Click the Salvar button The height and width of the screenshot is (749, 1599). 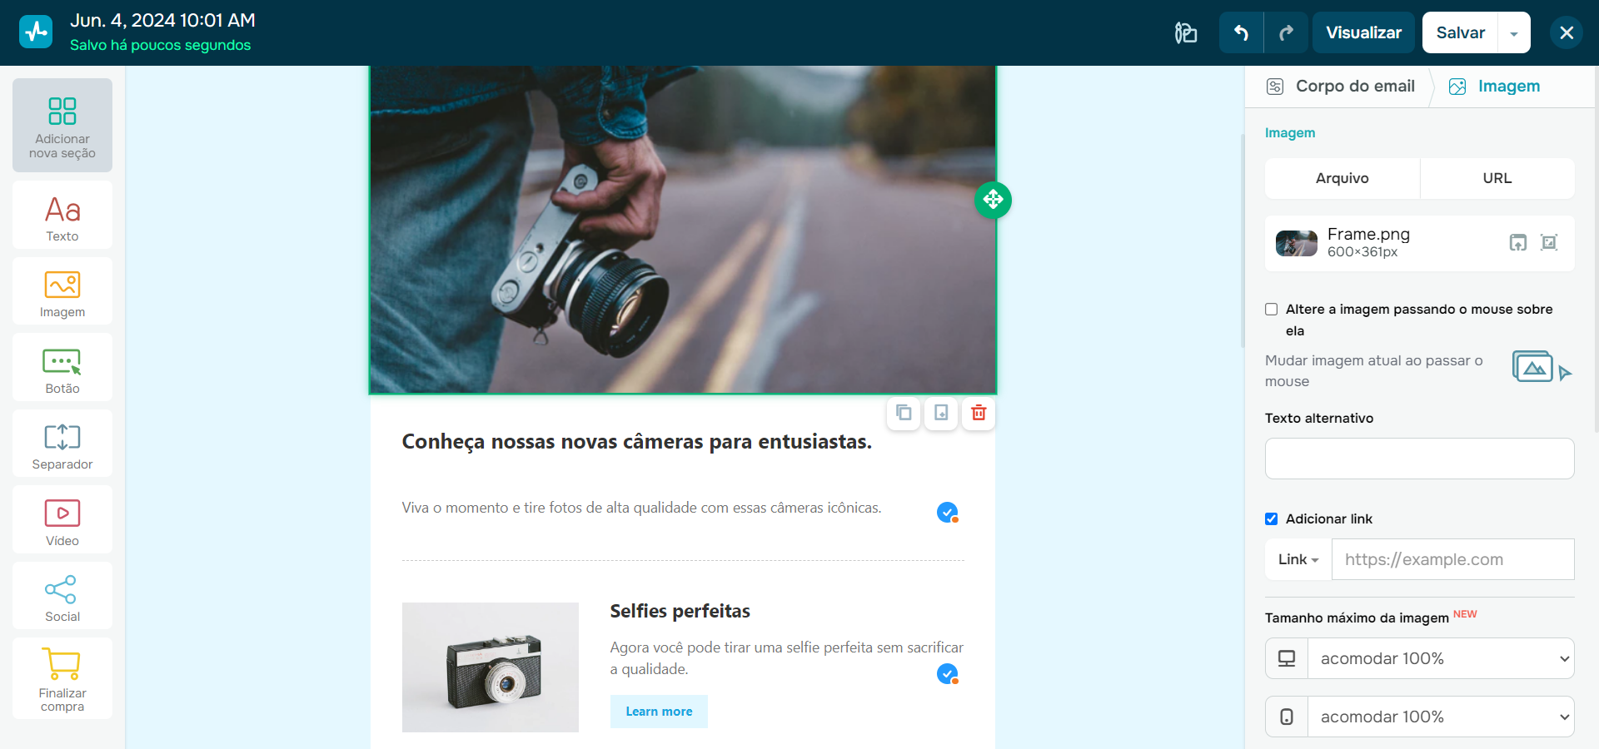[x=1460, y=32]
